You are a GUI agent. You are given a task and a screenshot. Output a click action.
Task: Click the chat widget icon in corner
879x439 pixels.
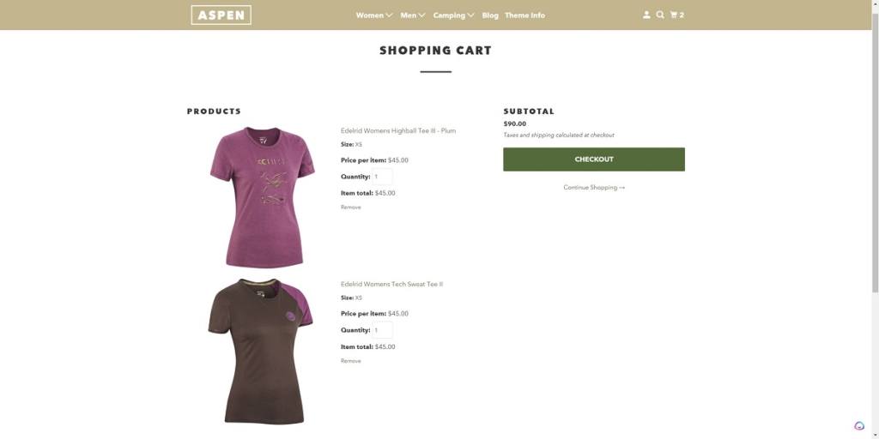tap(859, 426)
